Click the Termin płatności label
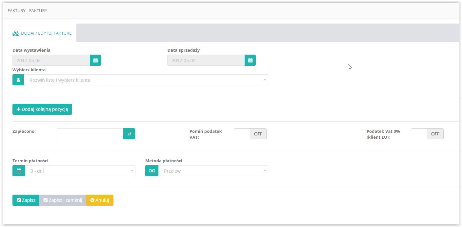This screenshot has height=227, width=462. click(x=30, y=161)
